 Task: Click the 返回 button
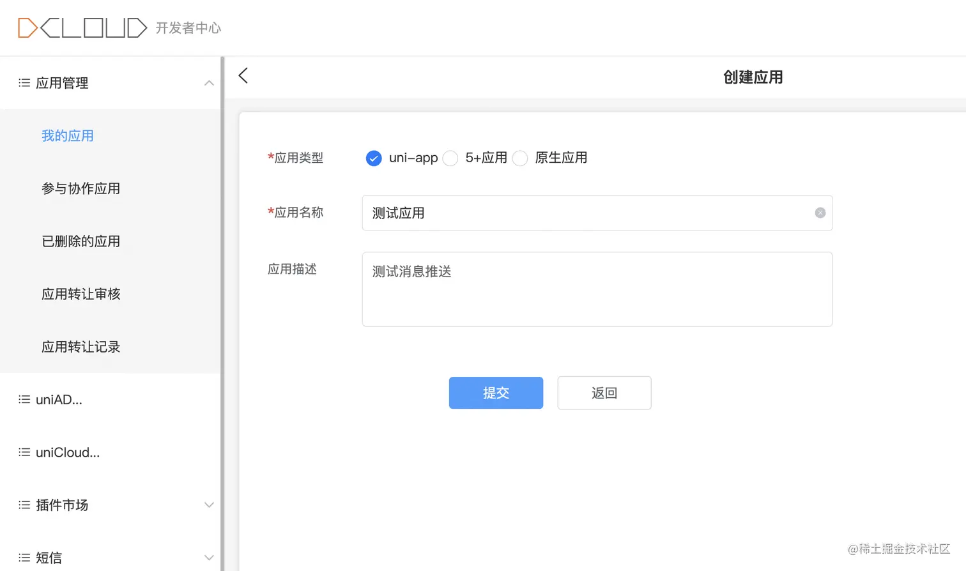(x=604, y=393)
